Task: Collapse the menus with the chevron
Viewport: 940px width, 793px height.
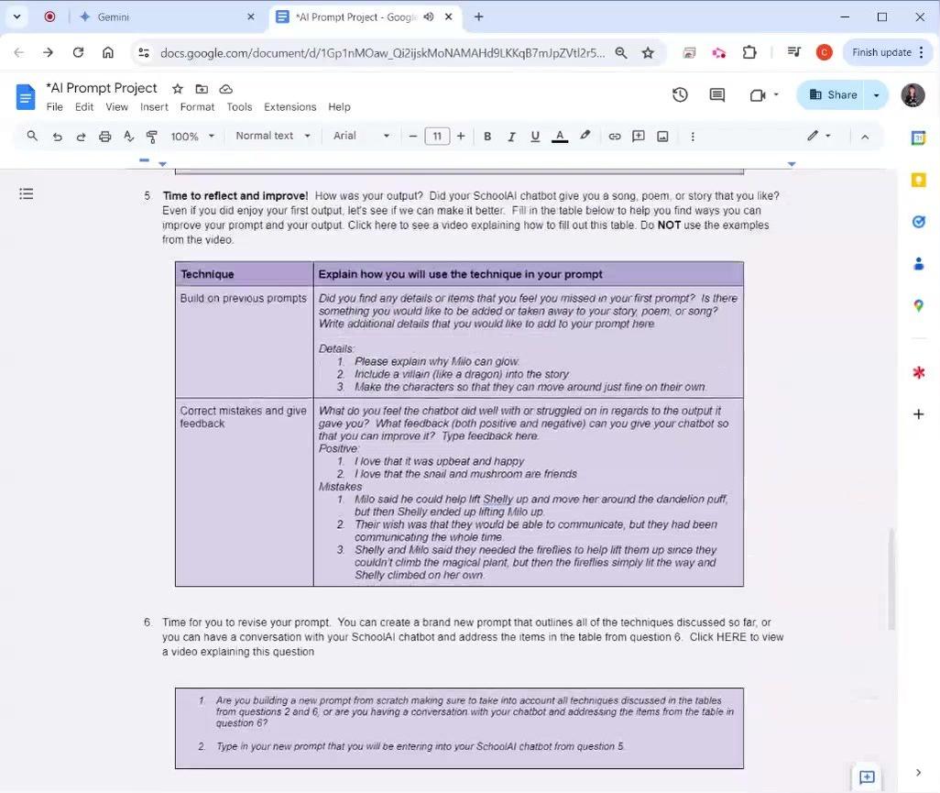Action: (865, 137)
